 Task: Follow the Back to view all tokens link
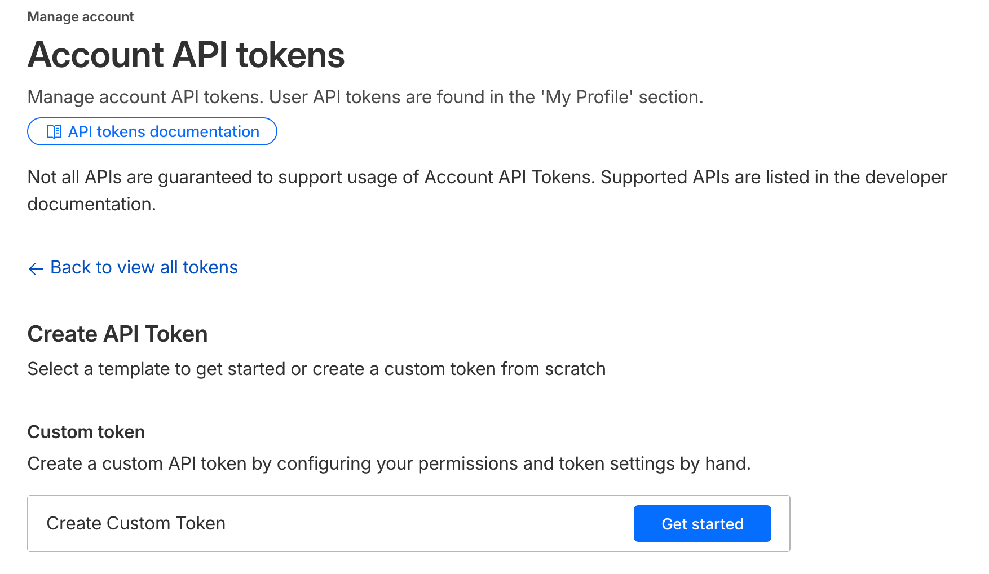[x=144, y=267]
